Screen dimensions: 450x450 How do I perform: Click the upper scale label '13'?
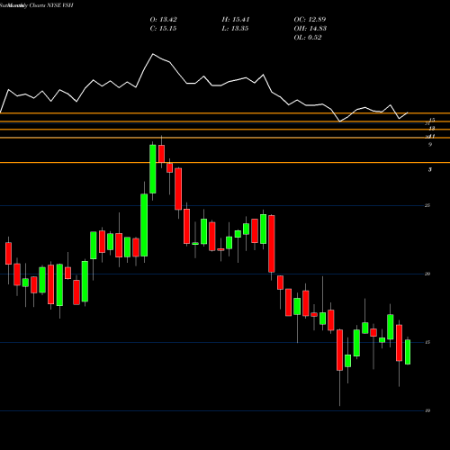pyautogui.click(x=431, y=129)
